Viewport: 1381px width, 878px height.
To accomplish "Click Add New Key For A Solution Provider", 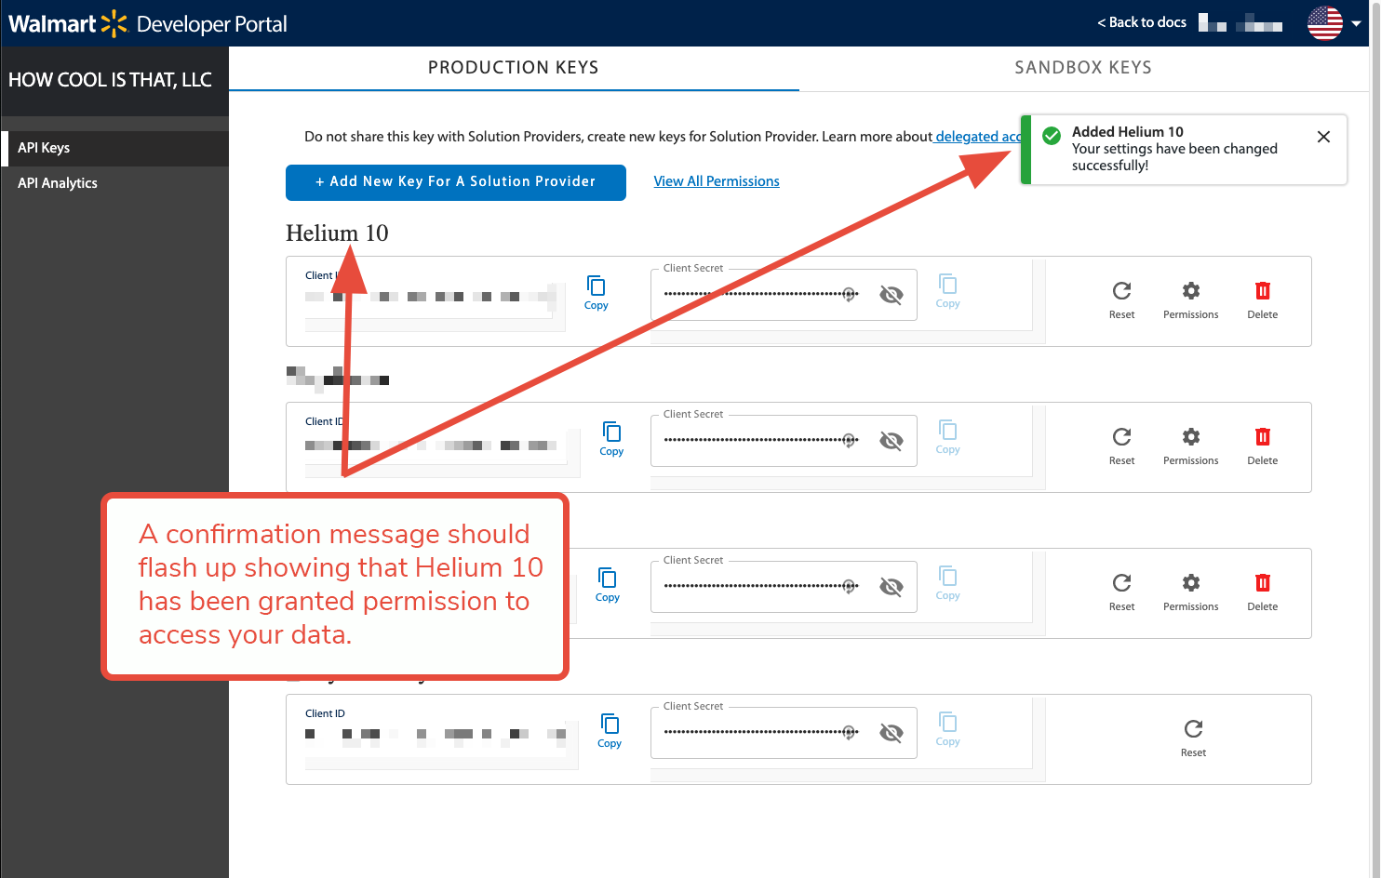I will point(455,182).
